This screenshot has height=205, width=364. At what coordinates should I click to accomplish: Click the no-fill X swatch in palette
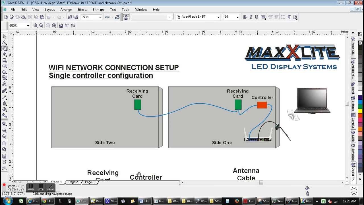tap(360, 43)
